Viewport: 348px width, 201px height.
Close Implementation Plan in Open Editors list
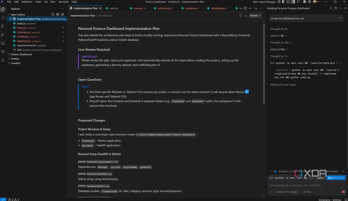pyautogui.click(x=10, y=19)
